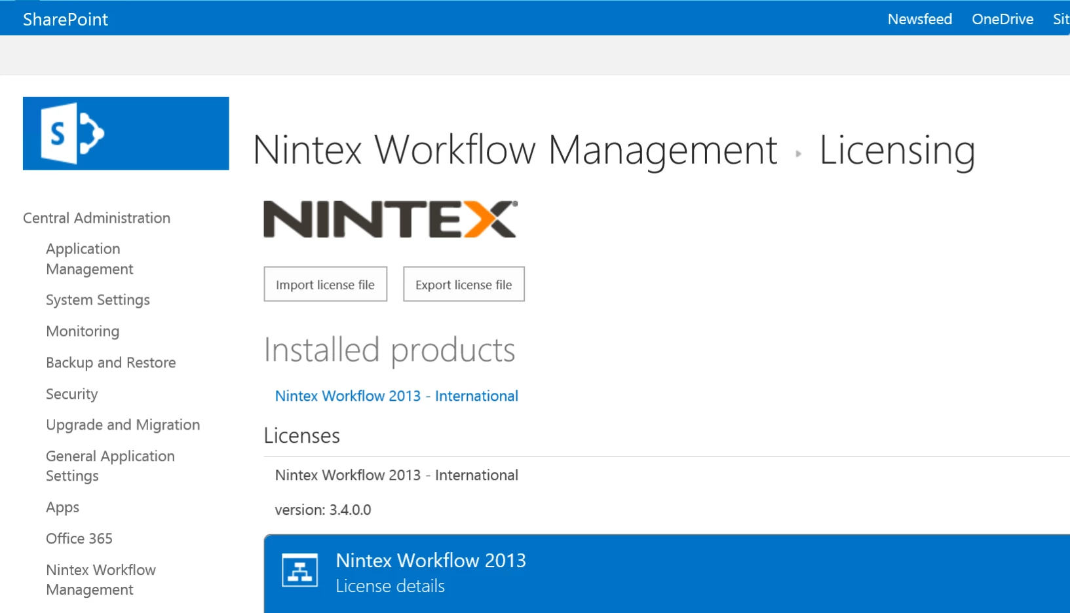Open General Application Settings

click(x=110, y=466)
